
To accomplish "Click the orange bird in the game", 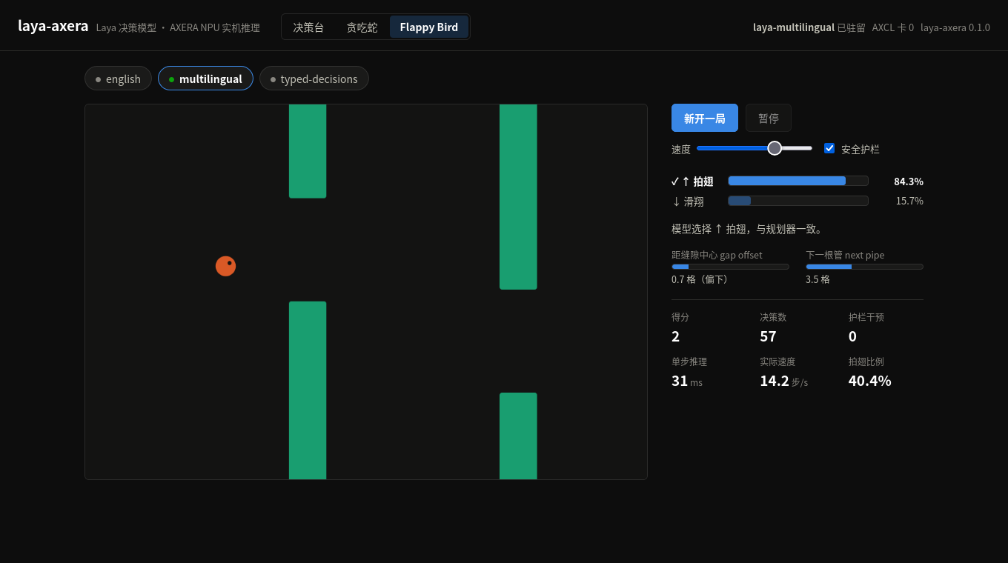I will click(x=226, y=266).
